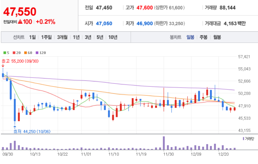Viewport: 258px width, 164px height.
Task: Show the 3년 line chart
Action: click(88, 37)
